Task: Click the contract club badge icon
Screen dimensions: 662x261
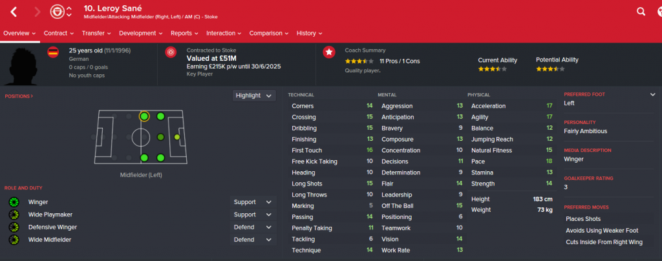Action: (171, 52)
